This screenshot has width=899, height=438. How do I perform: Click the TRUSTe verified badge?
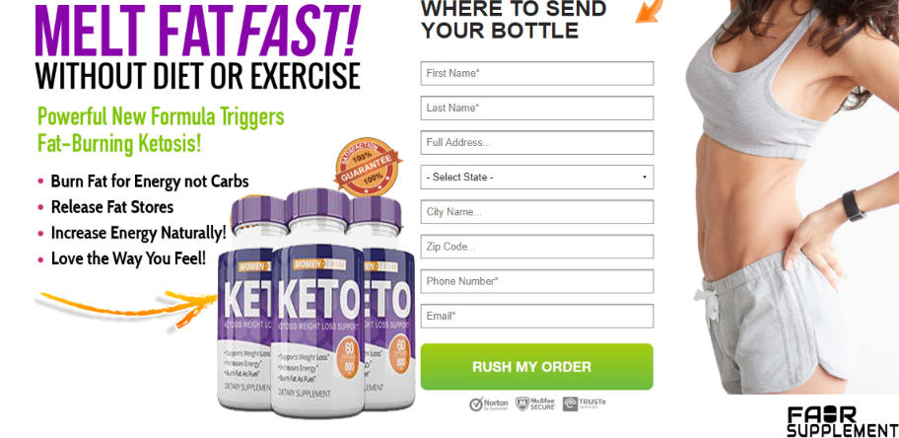[584, 404]
